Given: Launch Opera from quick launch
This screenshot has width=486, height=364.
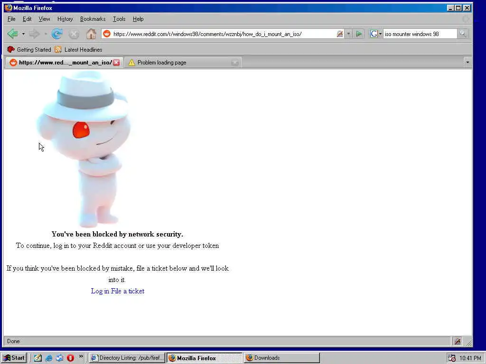Looking at the screenshot, I should pos(70,358).
